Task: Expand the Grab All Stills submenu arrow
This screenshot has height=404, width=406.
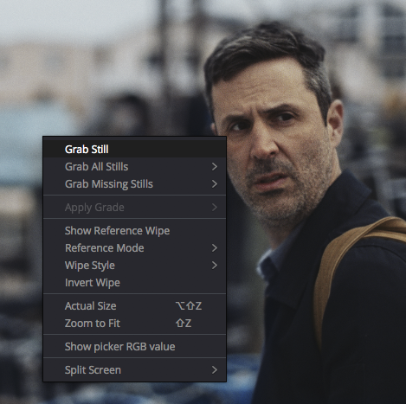Action: (215, 167)
